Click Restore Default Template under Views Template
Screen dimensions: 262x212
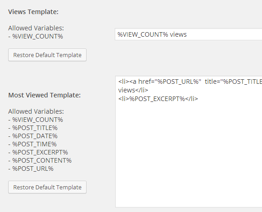[x=47, y=55]
